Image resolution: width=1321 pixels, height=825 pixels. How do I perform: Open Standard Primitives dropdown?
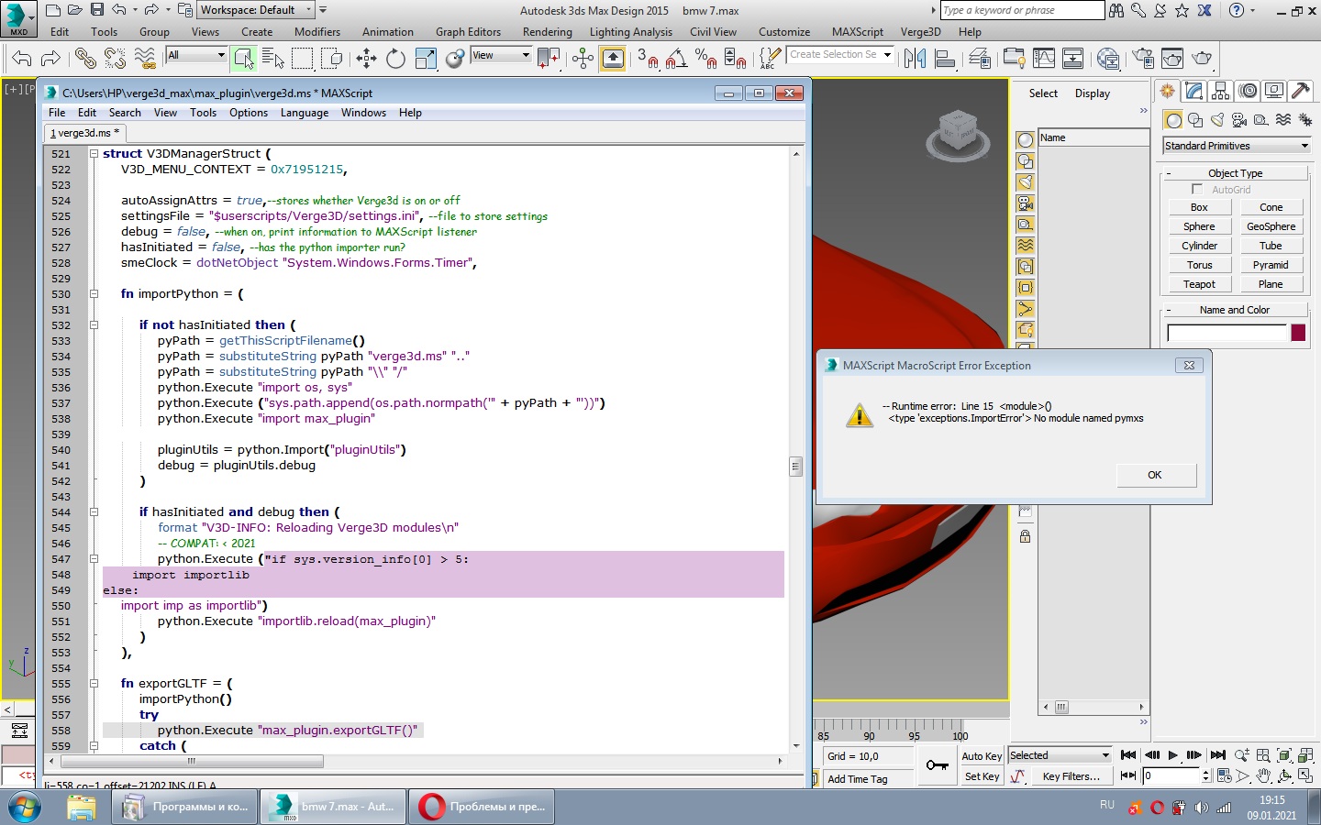1236,146
